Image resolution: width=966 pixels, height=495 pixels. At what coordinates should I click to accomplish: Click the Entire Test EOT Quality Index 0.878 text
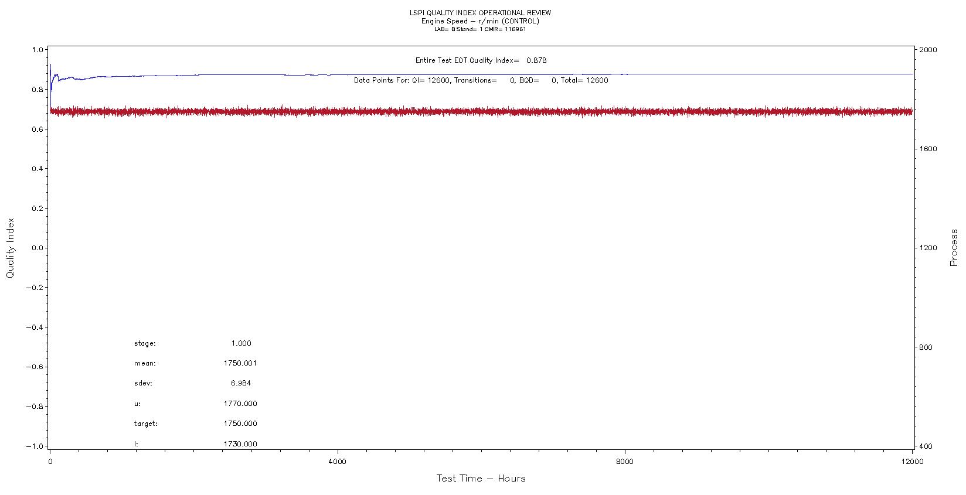point(481,60)
